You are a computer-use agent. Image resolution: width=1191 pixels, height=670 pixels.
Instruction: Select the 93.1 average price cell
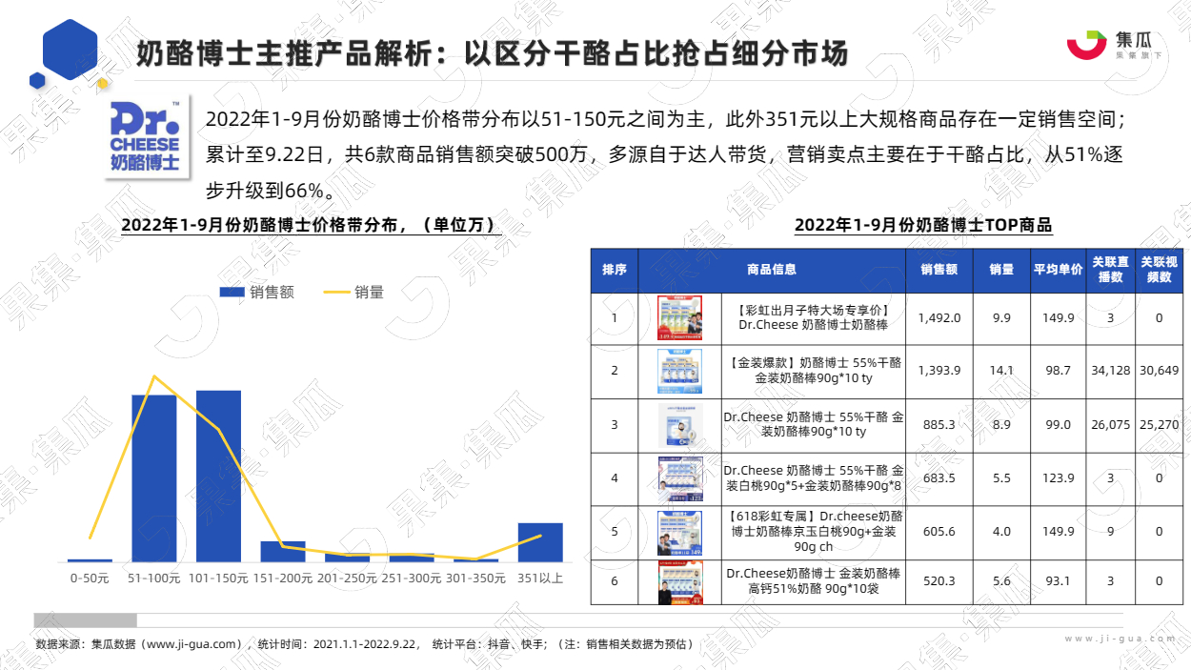click(x=1058, y=581)
